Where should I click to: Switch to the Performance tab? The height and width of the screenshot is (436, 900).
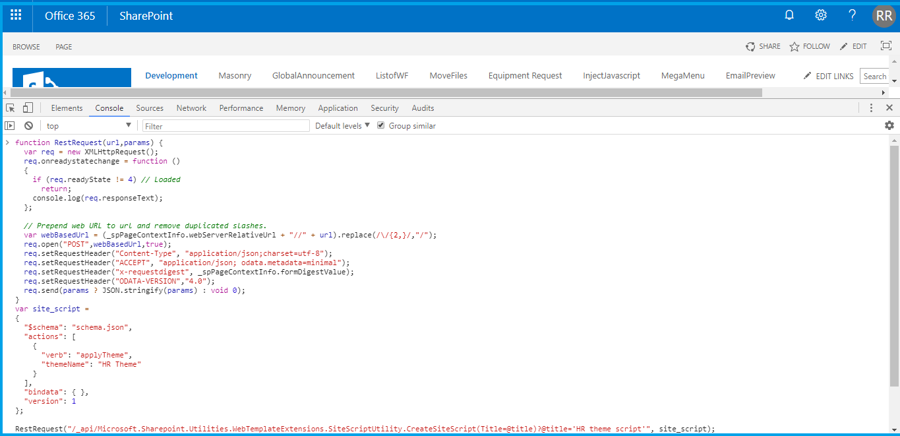pos(241,108)
